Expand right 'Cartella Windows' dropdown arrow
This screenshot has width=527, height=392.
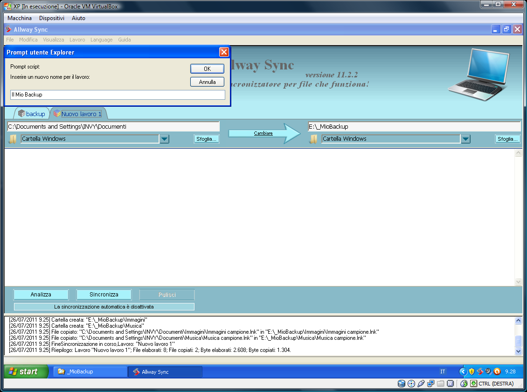(x=465, y=139)
